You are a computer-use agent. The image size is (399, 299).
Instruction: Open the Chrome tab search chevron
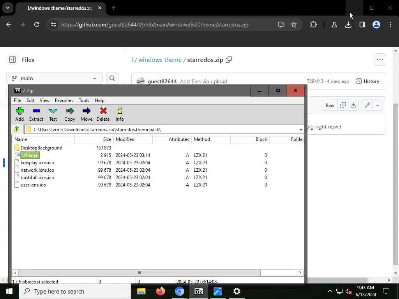tap(8, 8)
